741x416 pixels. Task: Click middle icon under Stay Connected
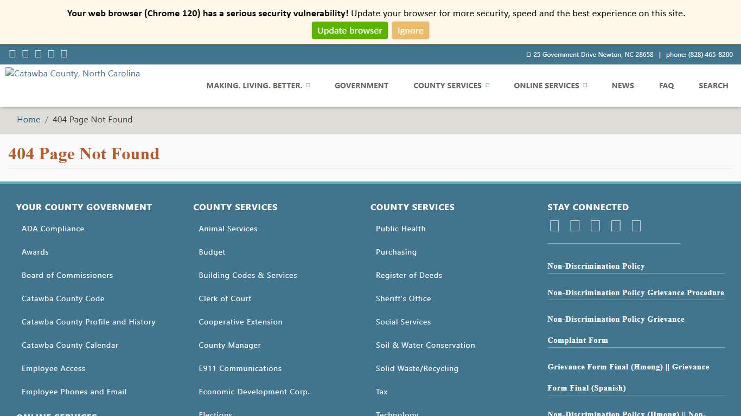[596, 226]
